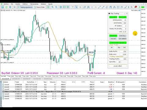This screenshot has width=147, height=110.
Task: Edit the Lot field in Ray Trading
Action: [x=125, y=32]
